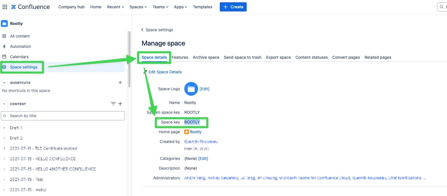
Task: Open Company hub in navigation
Action: click(x=72, y=7)
